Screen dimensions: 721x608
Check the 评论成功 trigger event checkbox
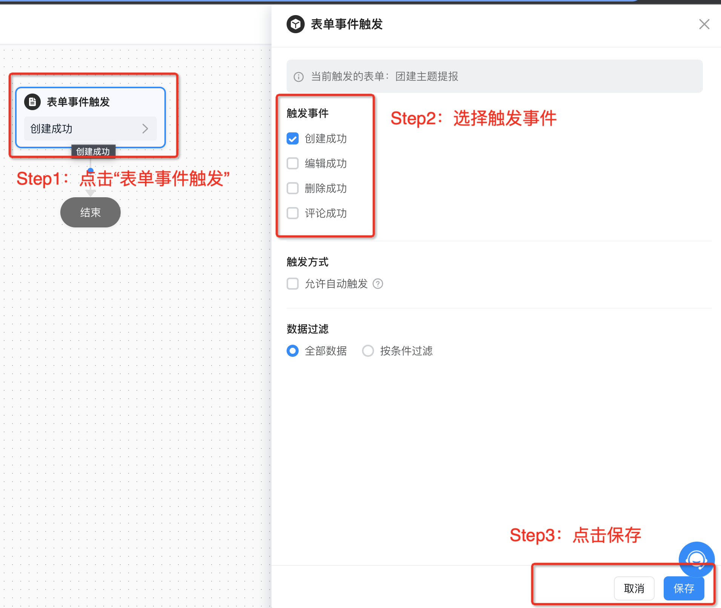[x=293, y=213]
